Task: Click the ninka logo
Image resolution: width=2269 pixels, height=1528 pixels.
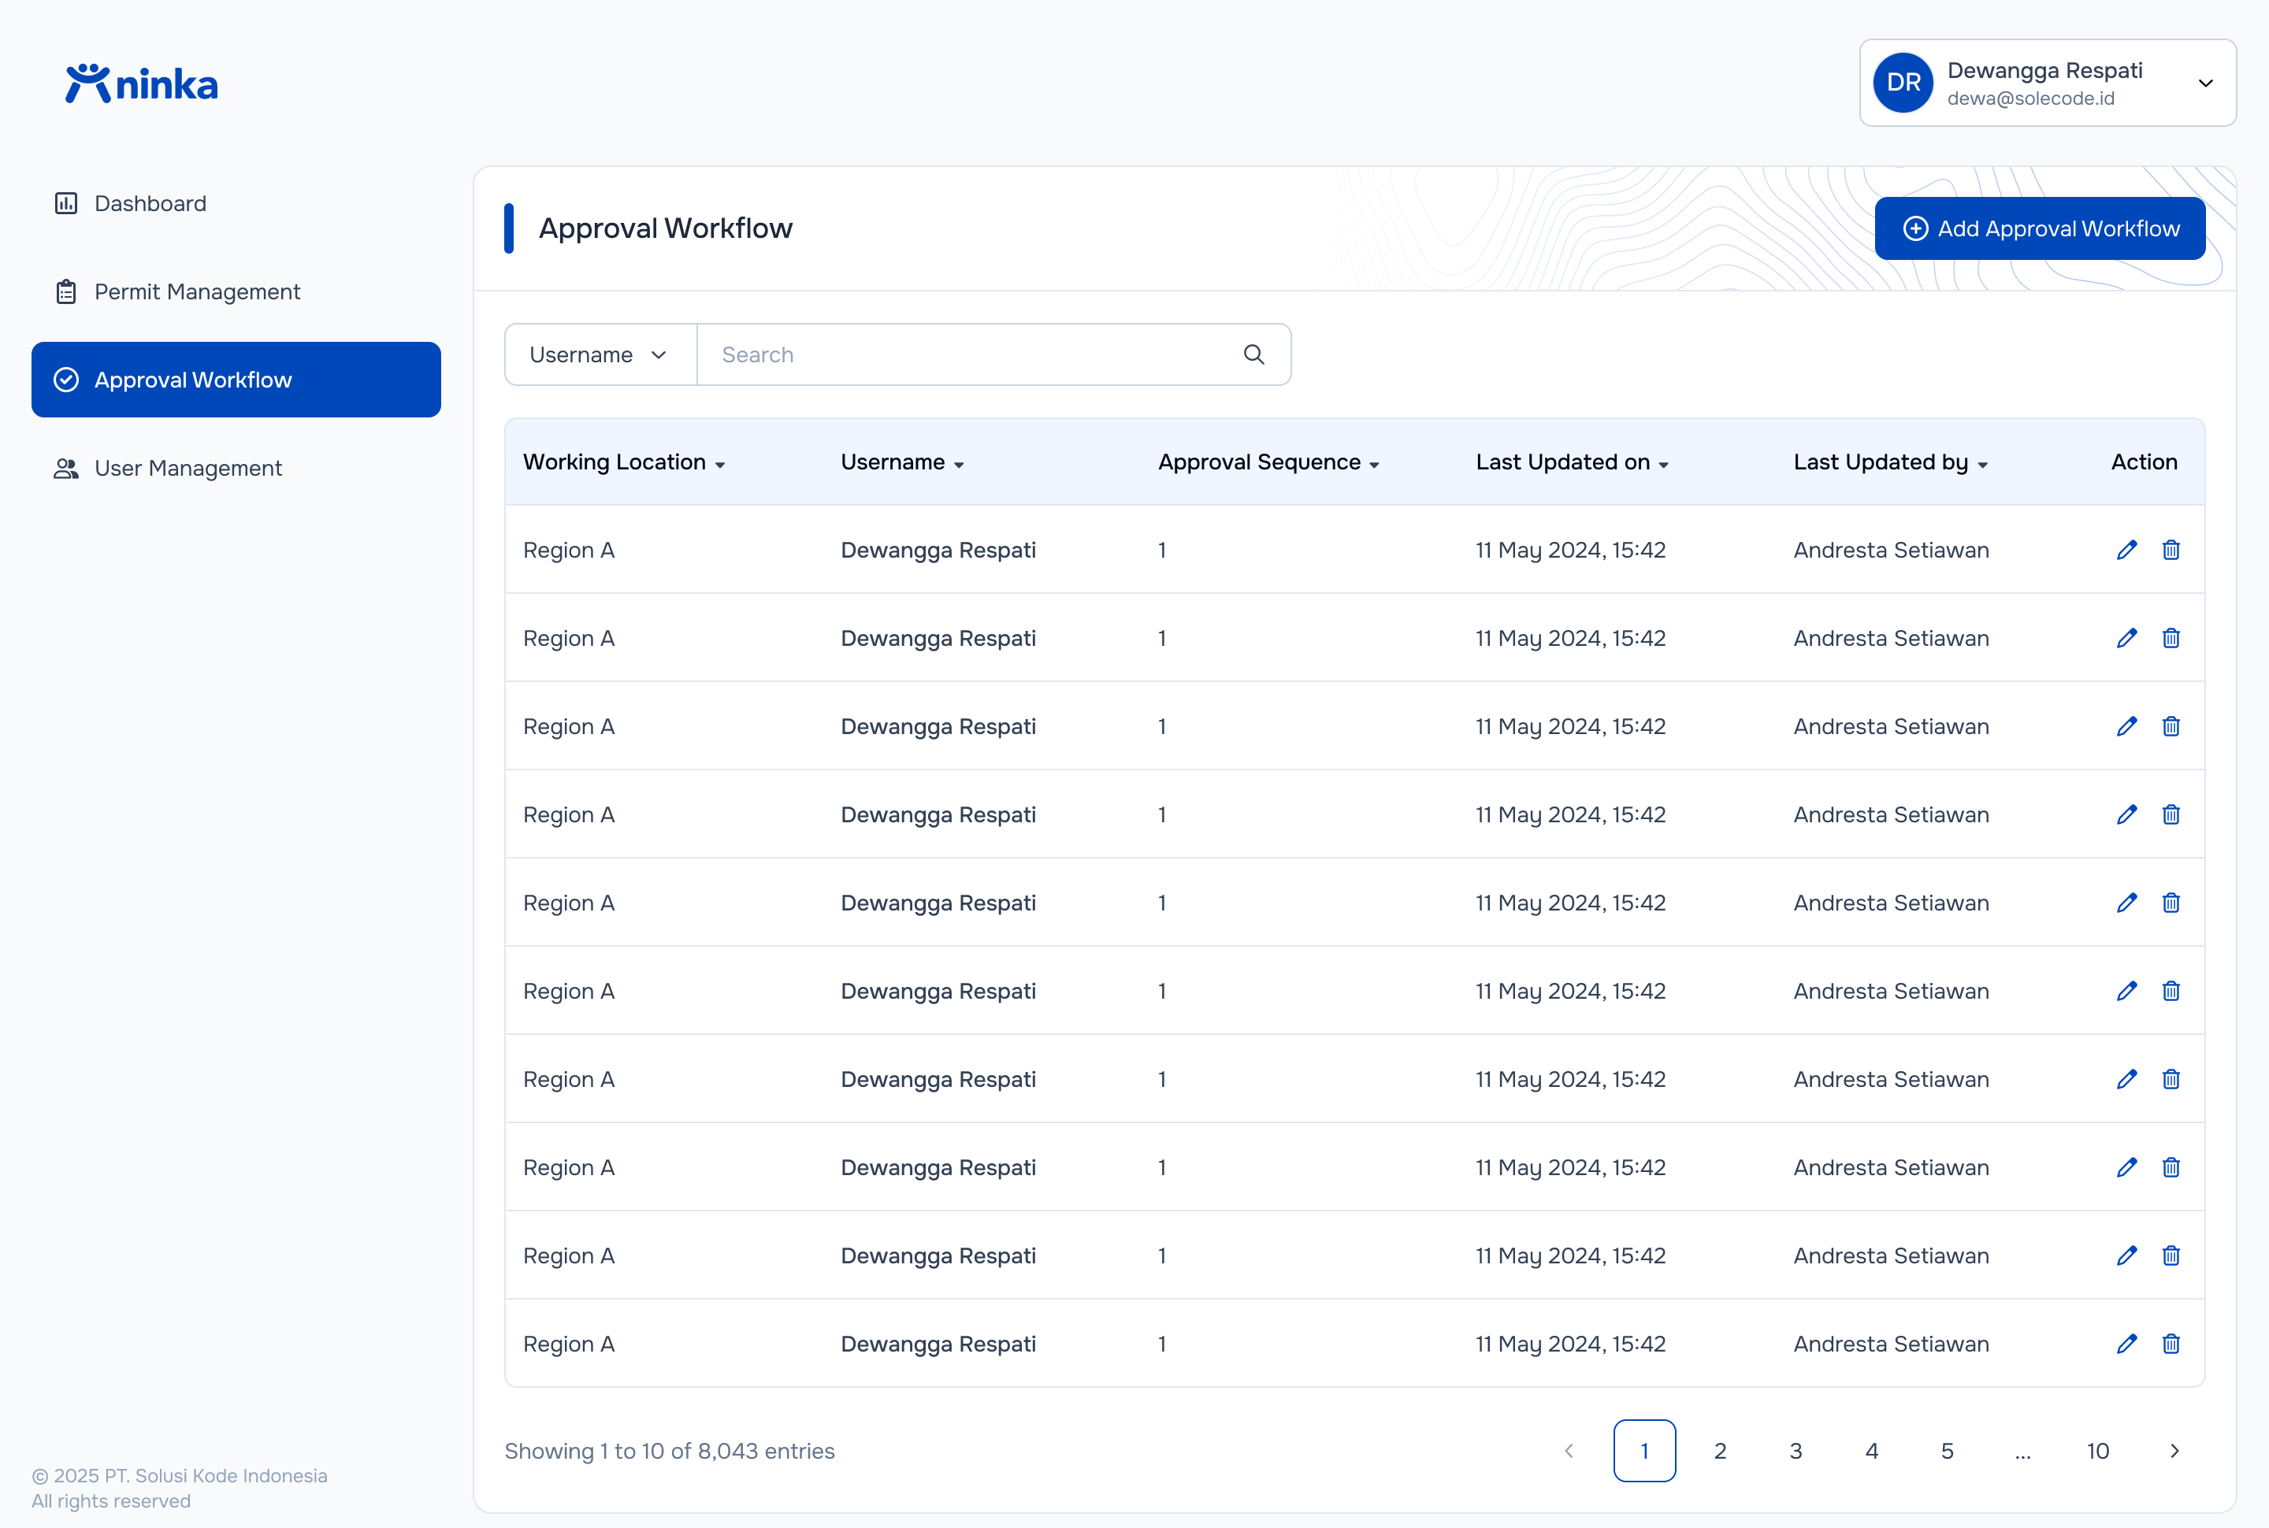Action: click(x=141, y=83)
